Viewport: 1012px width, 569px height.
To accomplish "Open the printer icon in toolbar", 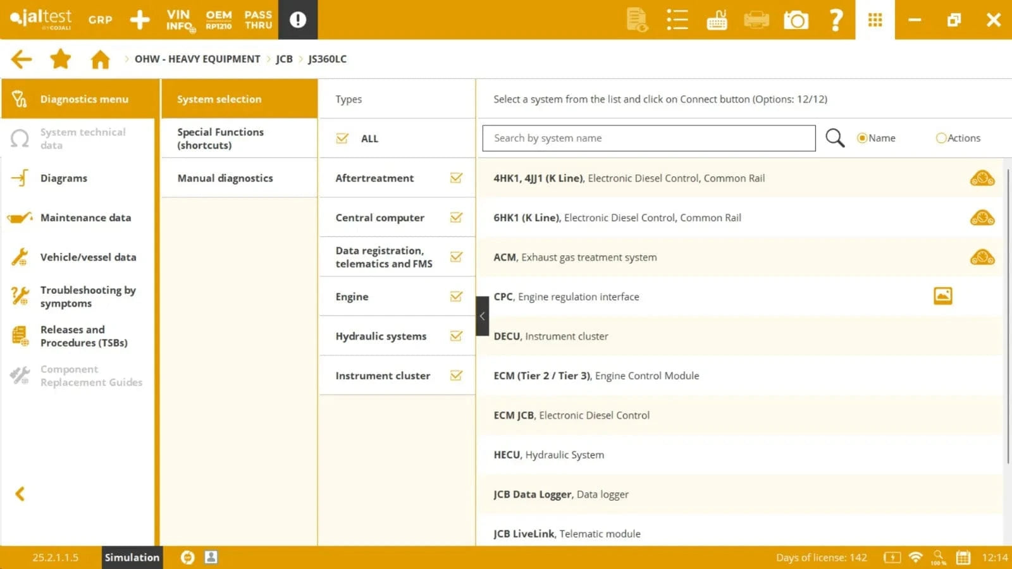I will point(756,20).
